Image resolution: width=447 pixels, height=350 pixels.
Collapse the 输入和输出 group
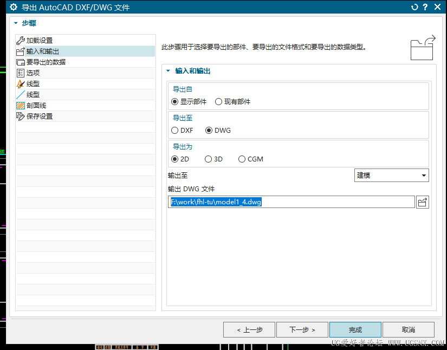(168, 70)
